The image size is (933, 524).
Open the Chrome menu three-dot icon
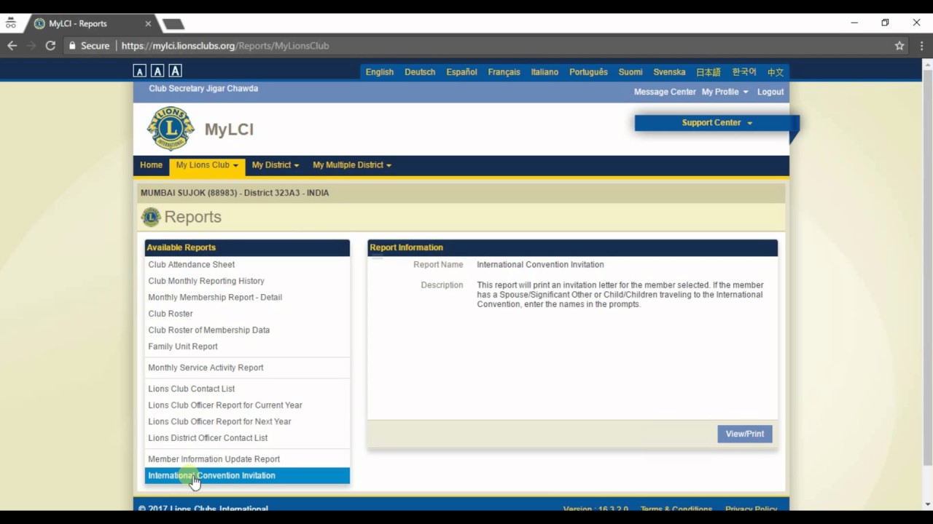click(922, 45)
